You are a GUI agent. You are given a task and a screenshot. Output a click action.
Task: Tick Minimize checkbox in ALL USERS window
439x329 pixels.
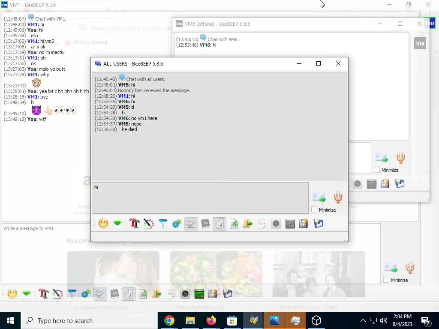pyautogui.click(x=314, y=210)
